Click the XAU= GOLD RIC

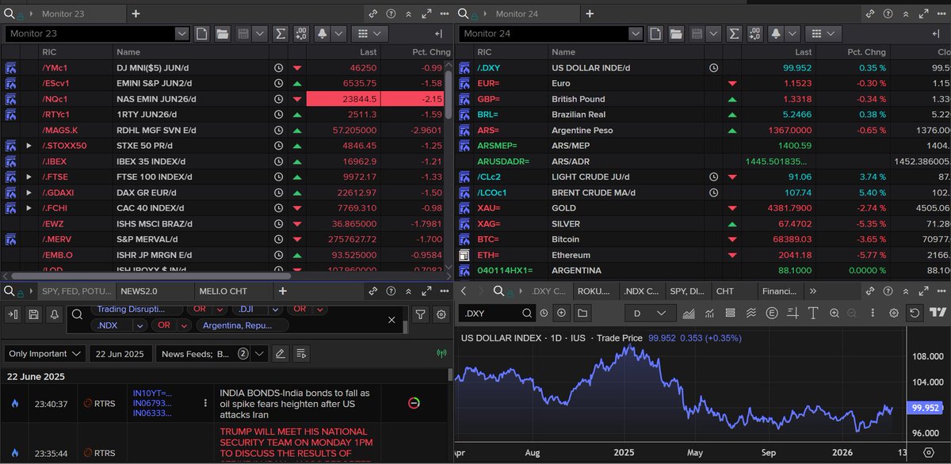(x=489, y=208)
